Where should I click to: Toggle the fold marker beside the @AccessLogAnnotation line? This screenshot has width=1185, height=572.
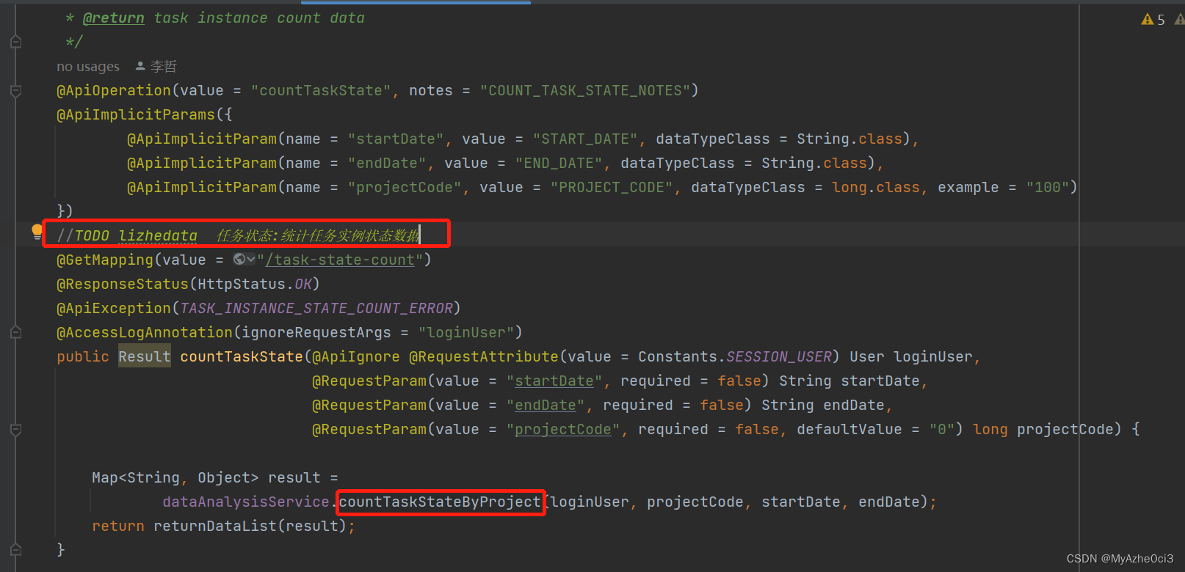15,332
